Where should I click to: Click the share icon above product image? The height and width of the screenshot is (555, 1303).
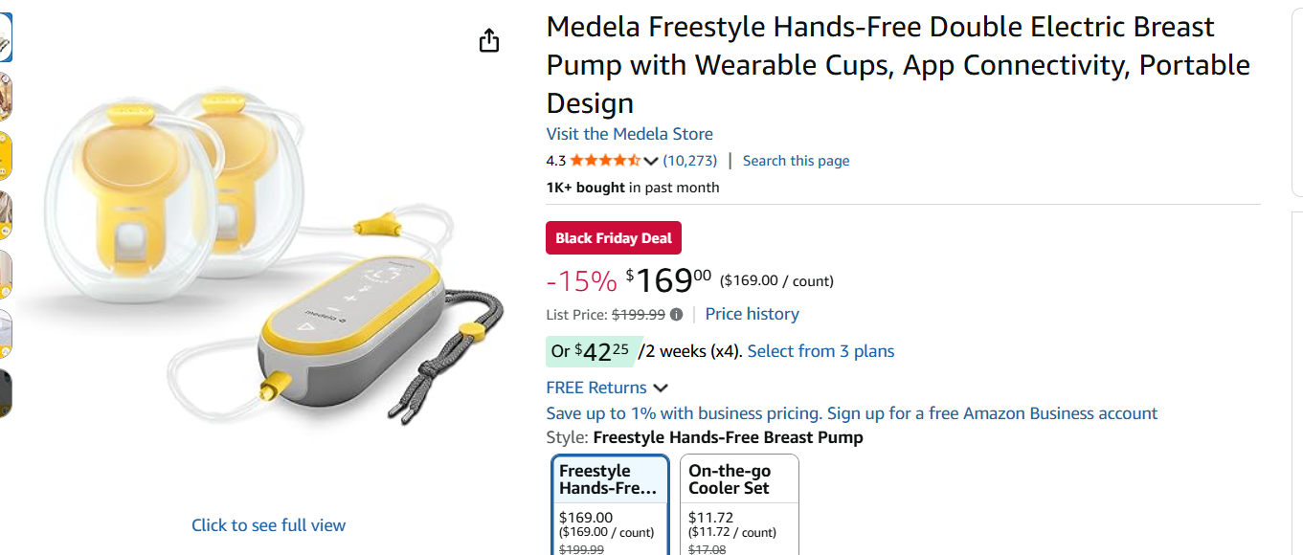click(x=489, y=40)
